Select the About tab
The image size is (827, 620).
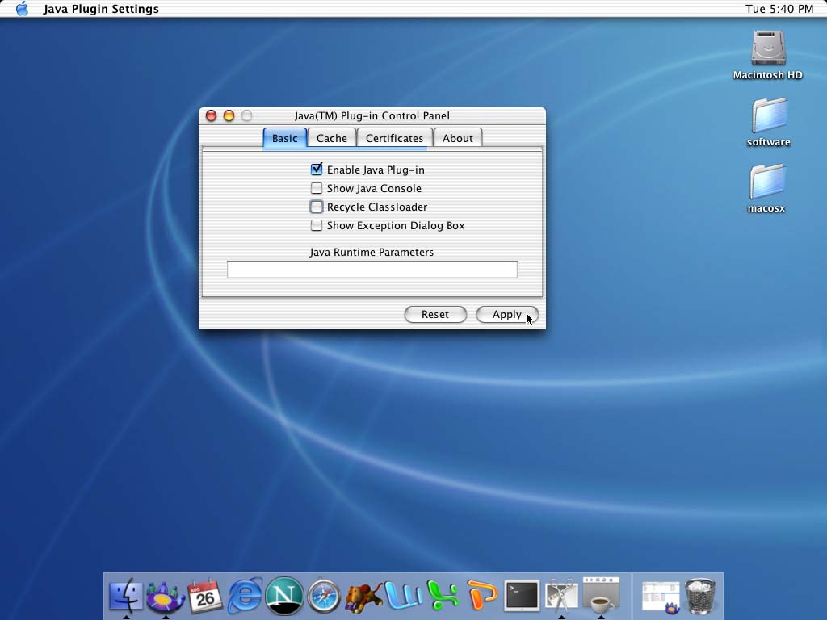tap(457, 138)
